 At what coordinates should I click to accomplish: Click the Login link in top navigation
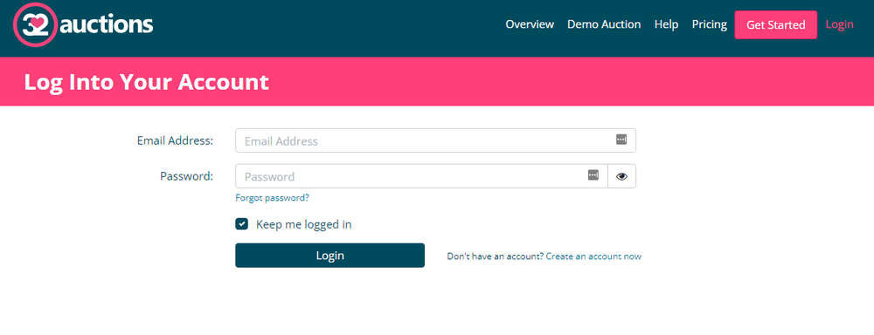point(839,24)
